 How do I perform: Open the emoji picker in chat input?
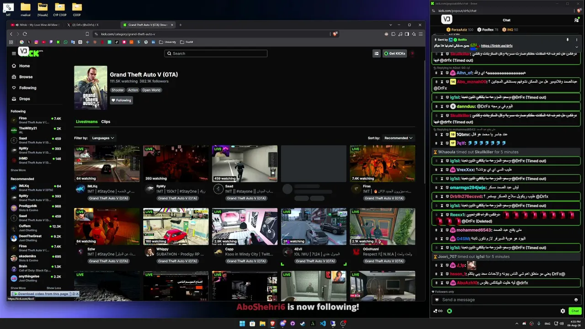click(576, 300)
